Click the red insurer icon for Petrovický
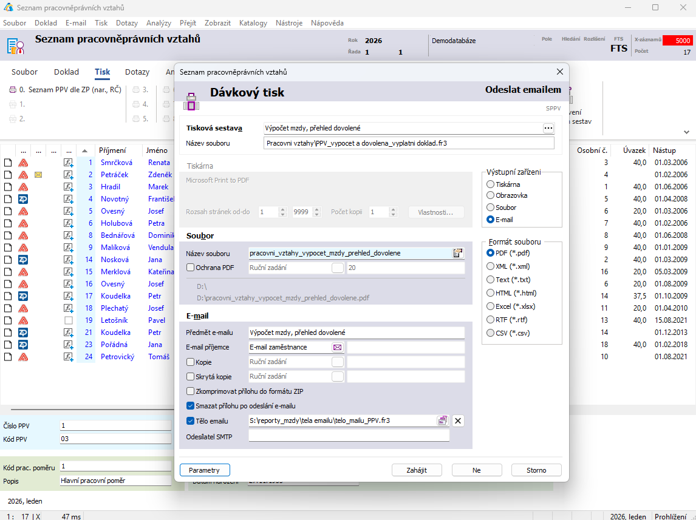The height and width of the screenshot is (520, 696). click(23, 357)
